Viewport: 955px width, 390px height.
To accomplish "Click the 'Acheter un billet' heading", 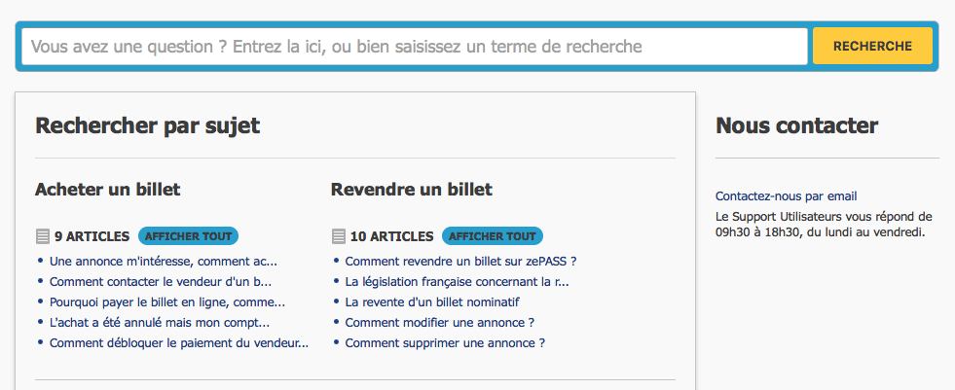I will (x=108, y=190).
